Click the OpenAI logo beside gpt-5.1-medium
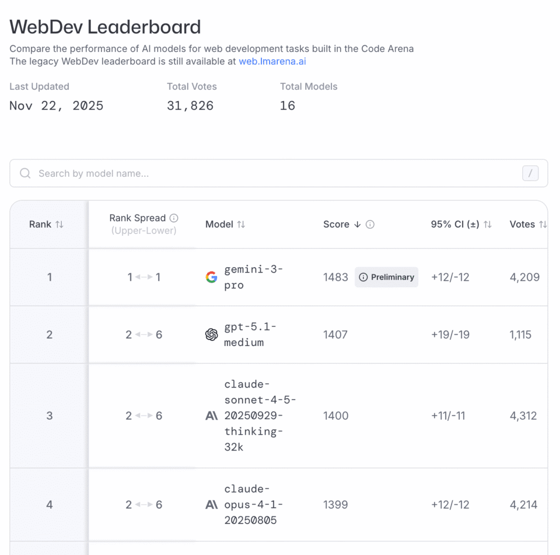The height and width of the screenshot is (555, 560). click(x=211, y=335)
